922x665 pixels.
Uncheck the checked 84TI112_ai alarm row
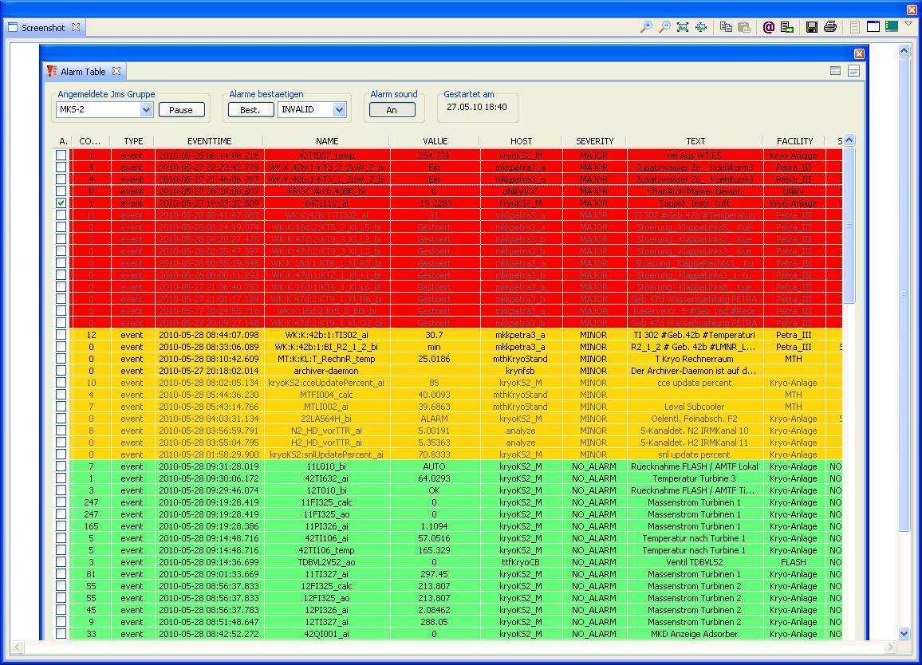61,203
